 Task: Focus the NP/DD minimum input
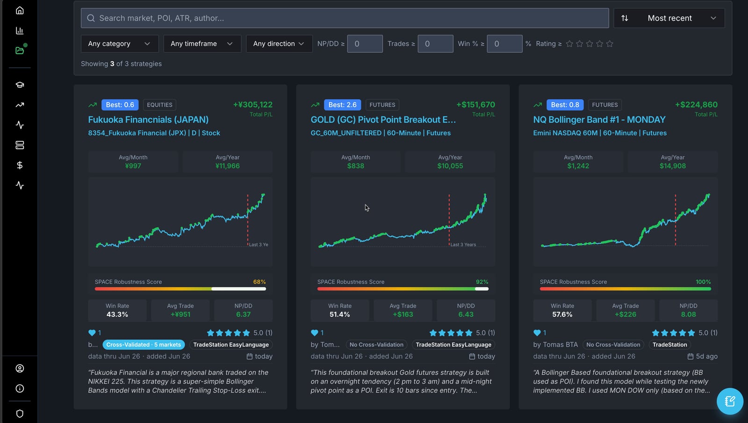(365, 44)
